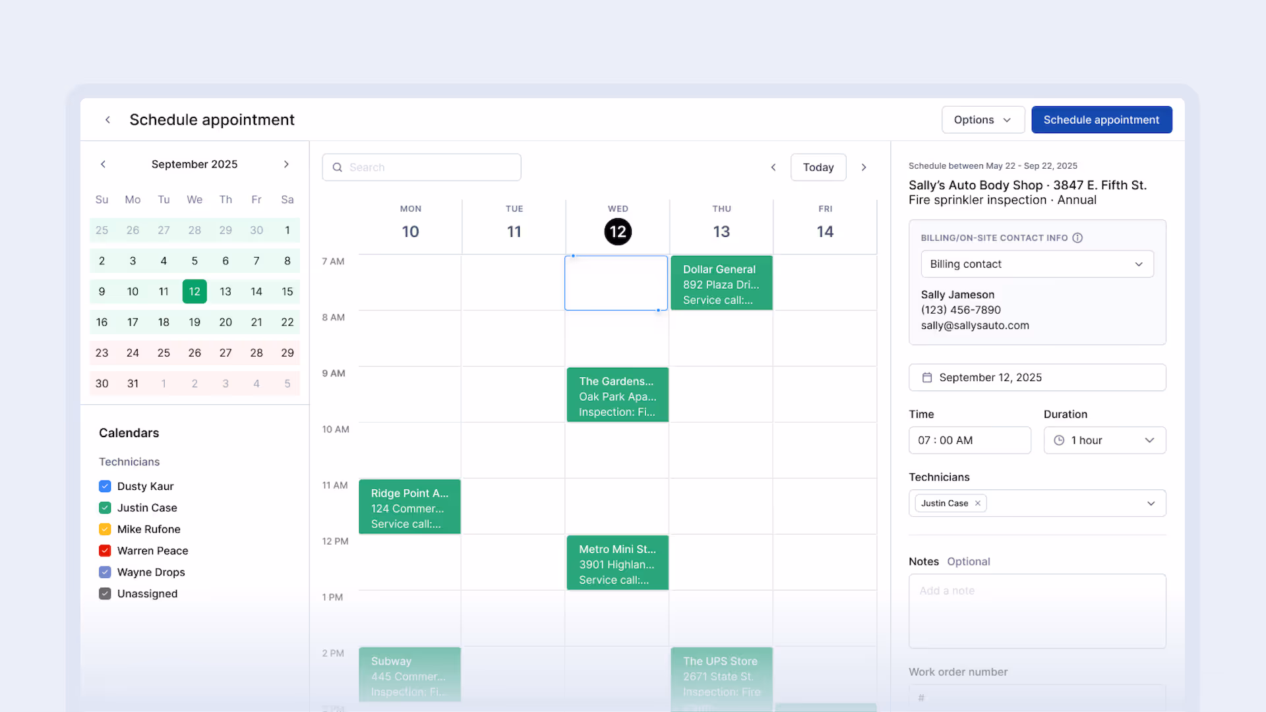Click the back arrow beside Schedule appointment title

tap(107, 120)
